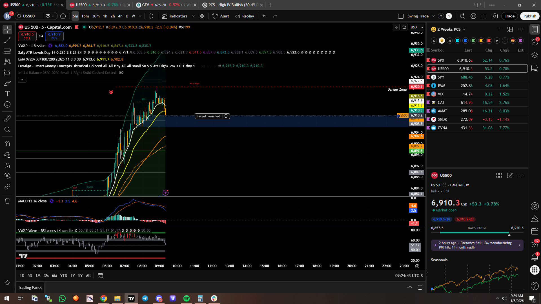Take a chart snapshot with camera icon
This screenshot has height=304, width=541.
[x=495, y=16]
